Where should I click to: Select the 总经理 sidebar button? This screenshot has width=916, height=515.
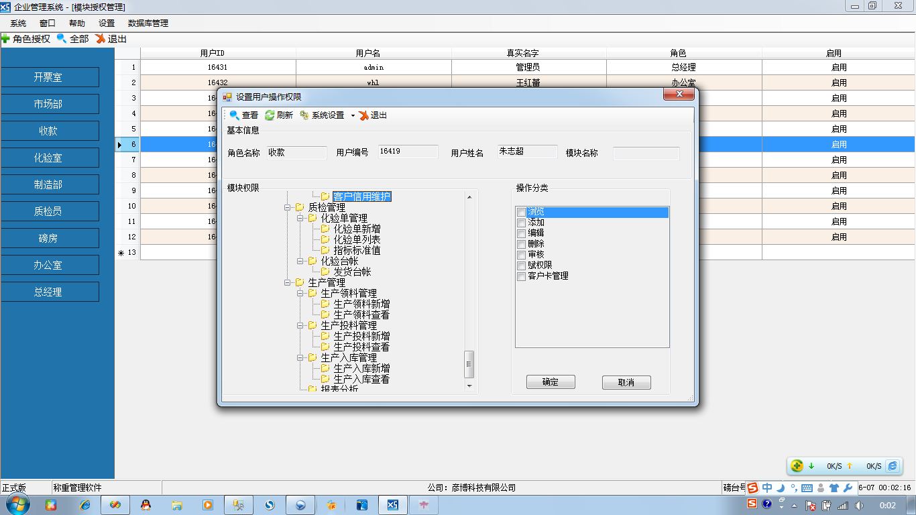pyautogui.click(x=50, y=292)
